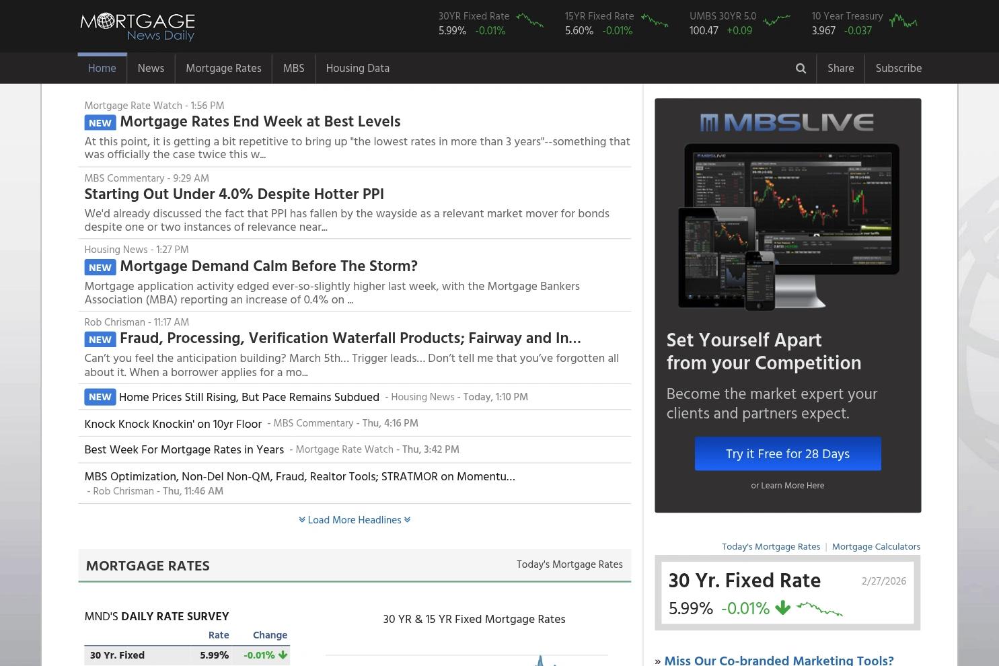Click Try it Free for 28 Days button
The width and height of the screenshot is (999, 666).
click(788, 453)
